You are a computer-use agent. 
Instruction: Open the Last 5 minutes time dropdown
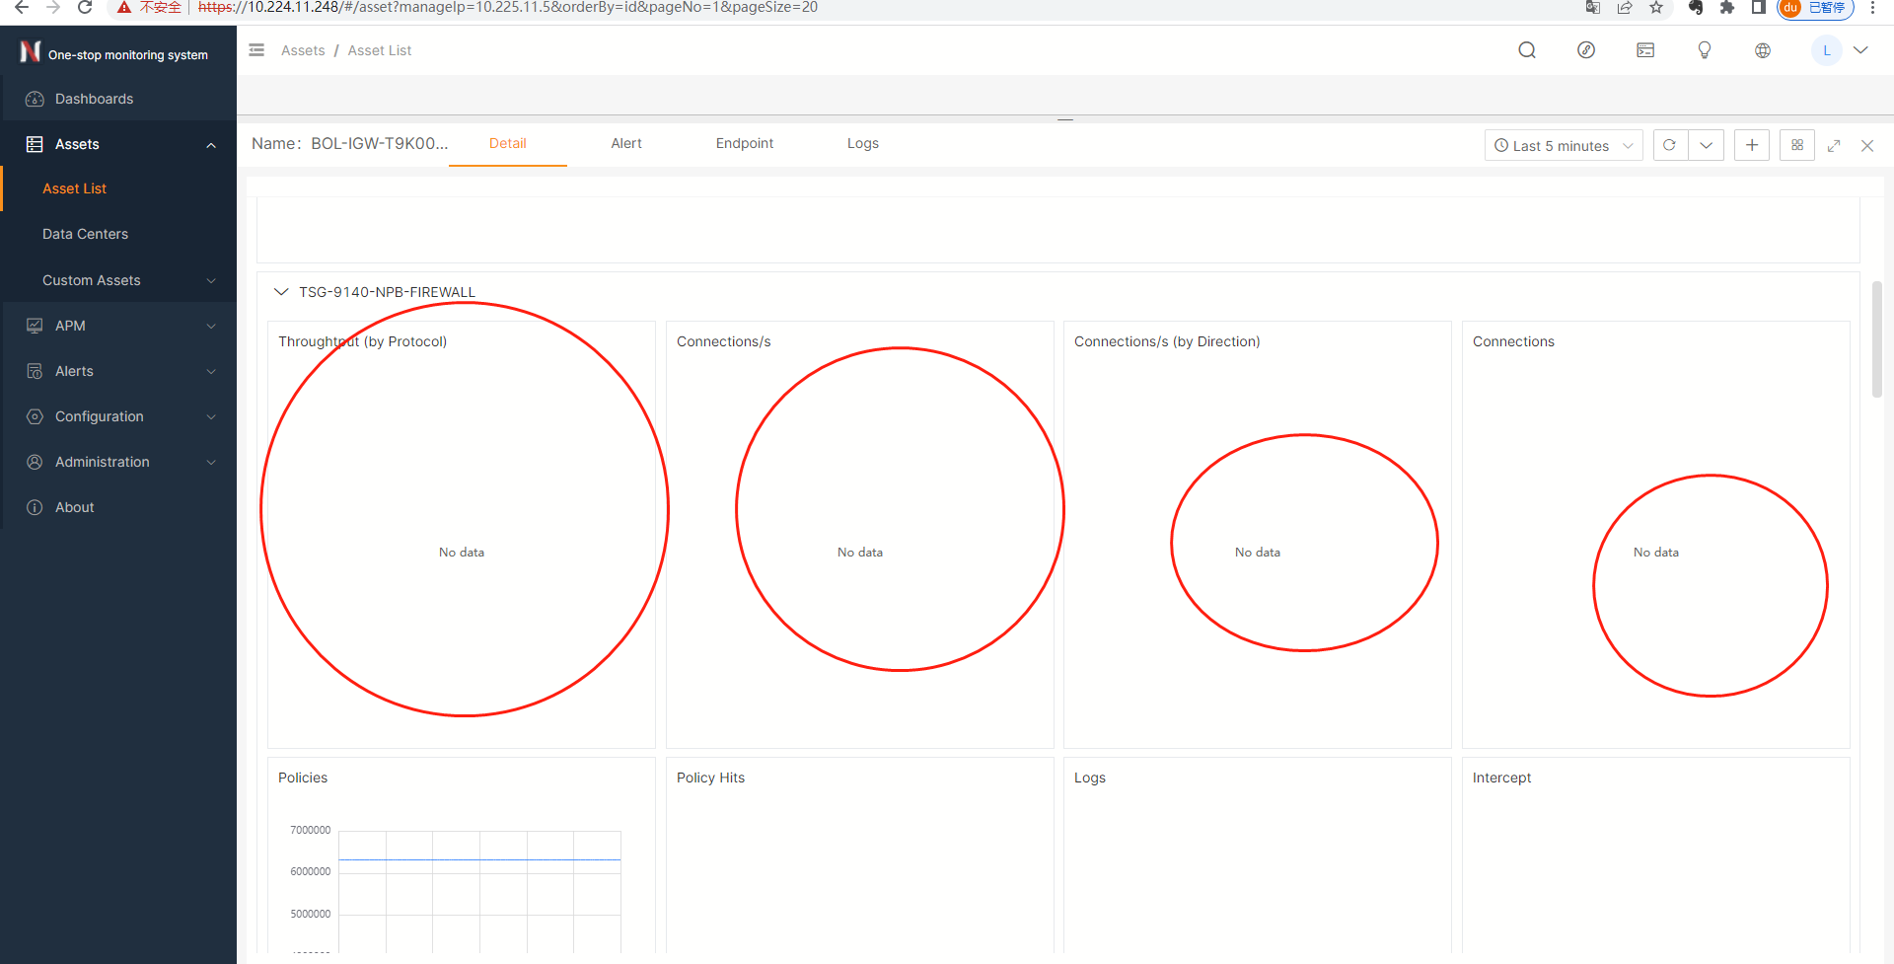click(x=1563, y=145)
